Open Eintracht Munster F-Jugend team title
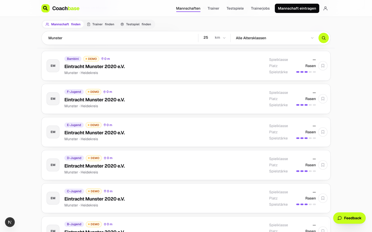 pyautogui.click(x=95, y=100)
